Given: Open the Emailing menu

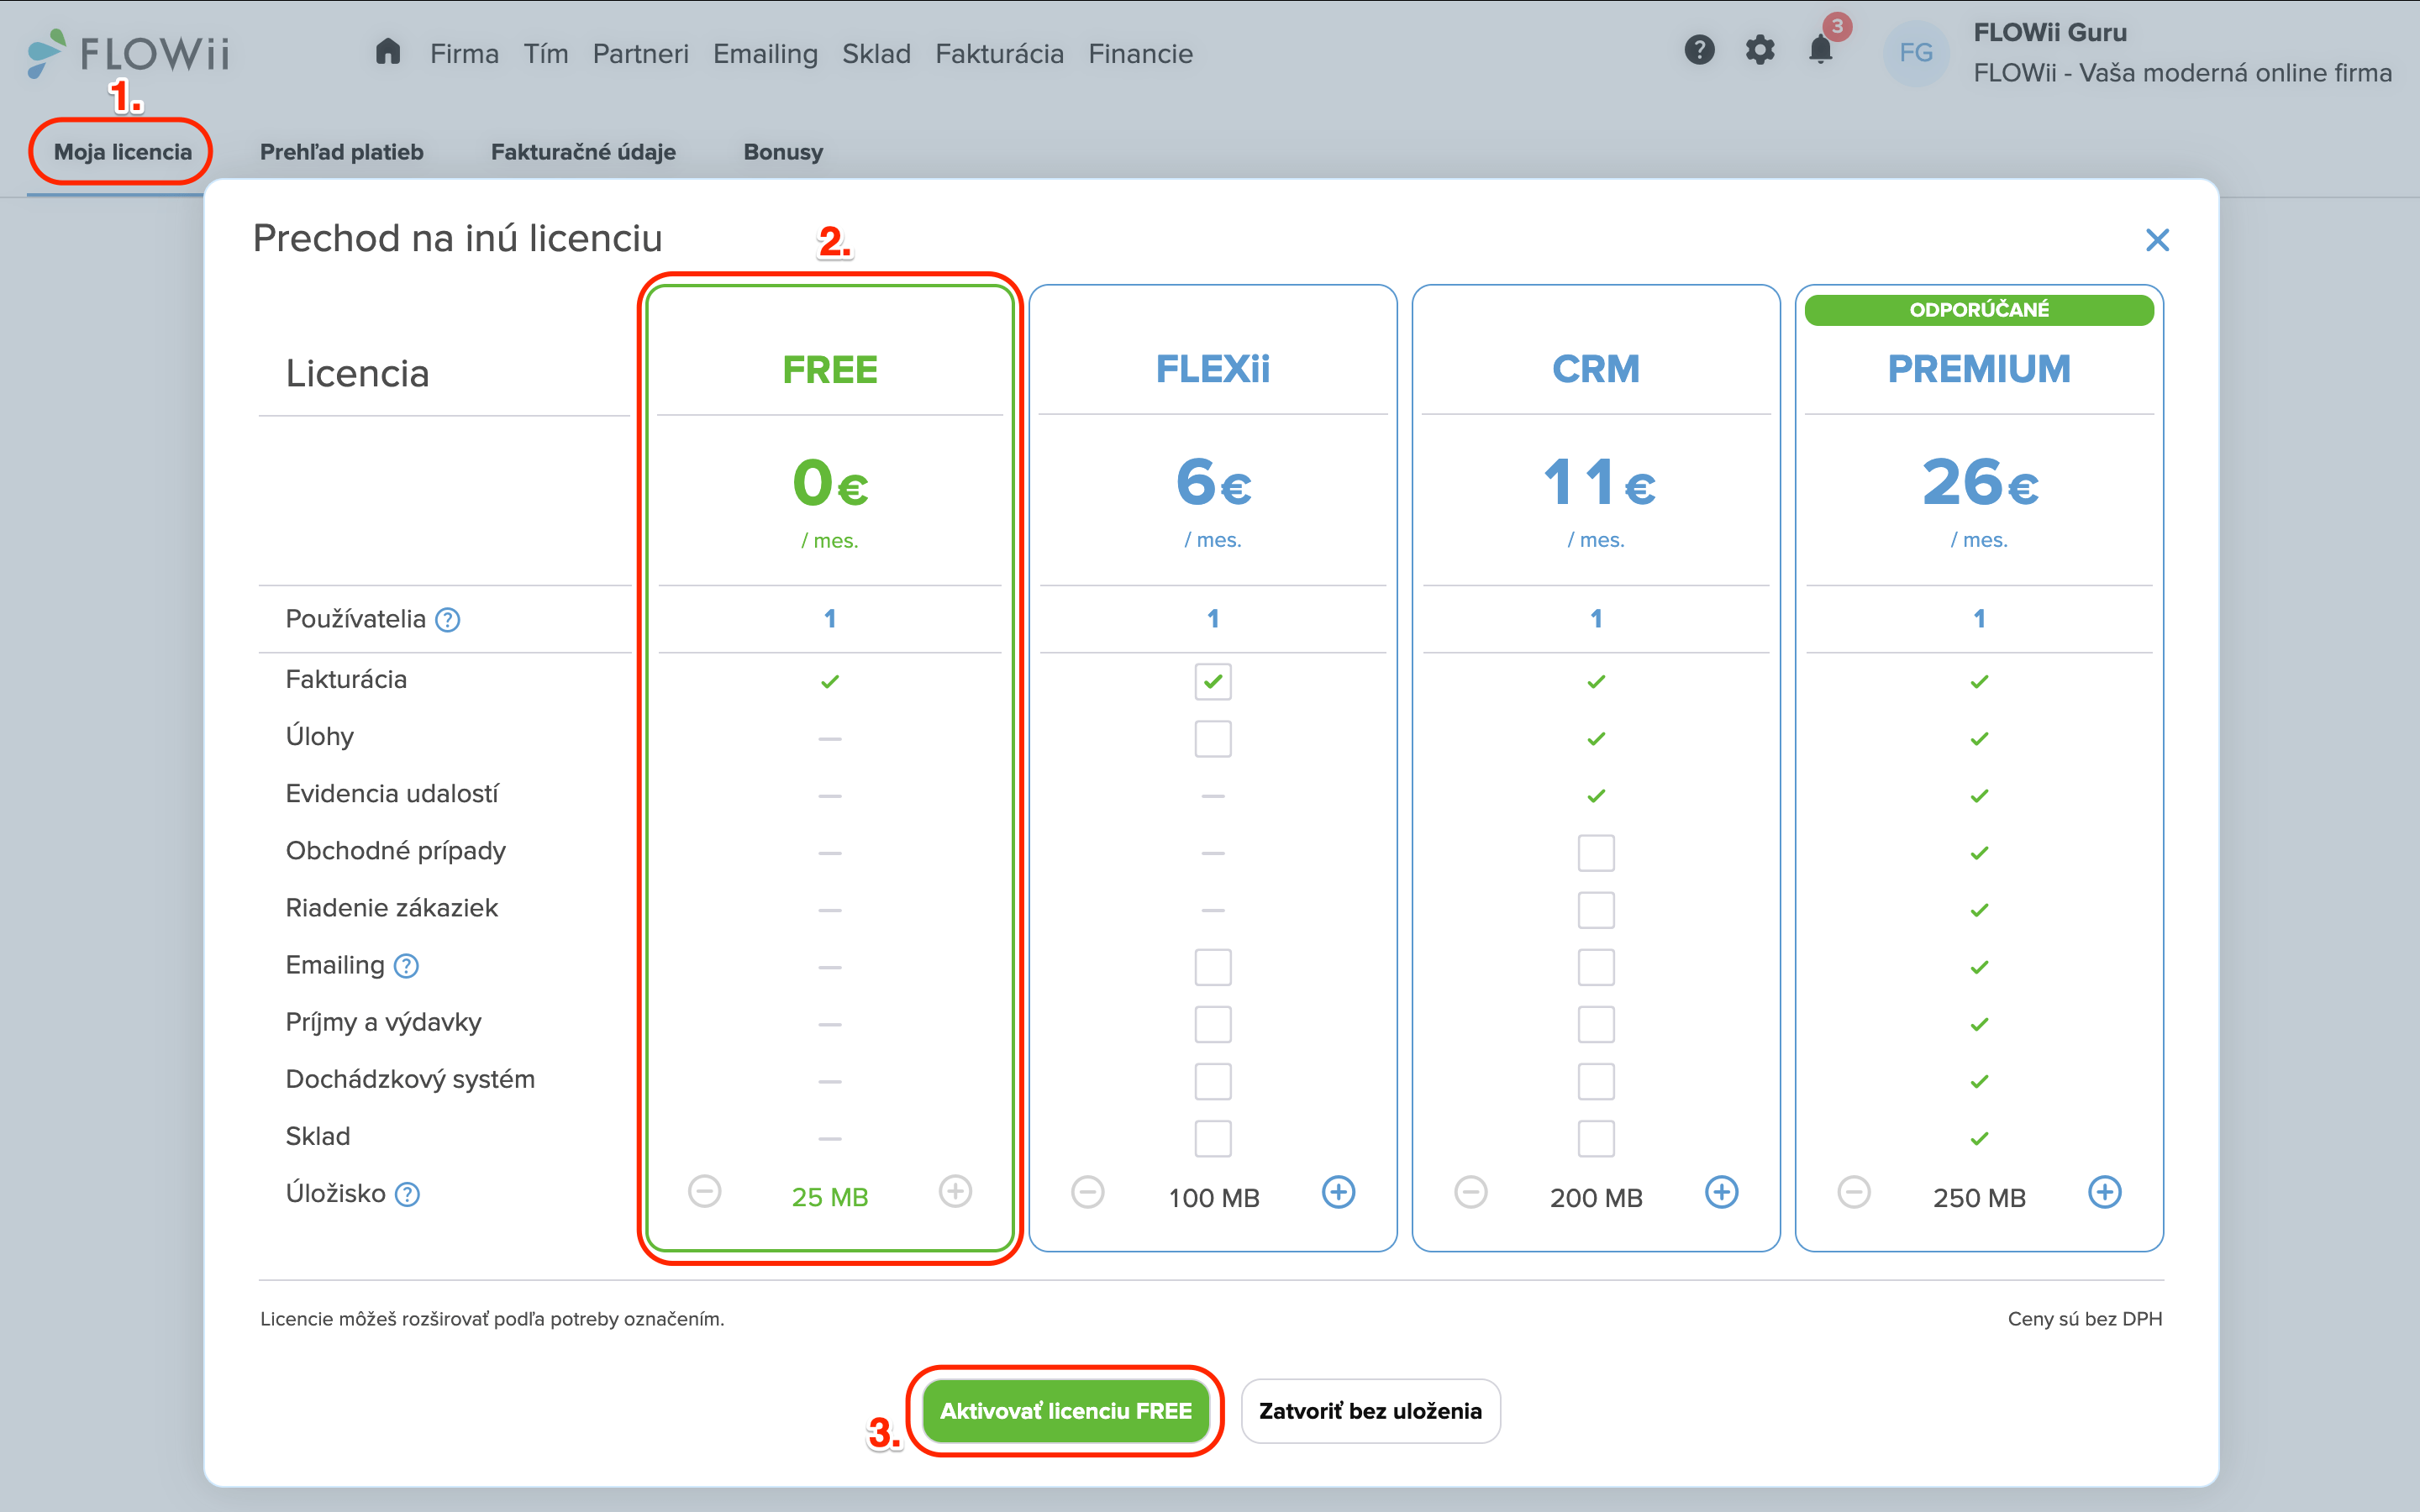Looking at the screenshot, I should click(x=765, y=54).
